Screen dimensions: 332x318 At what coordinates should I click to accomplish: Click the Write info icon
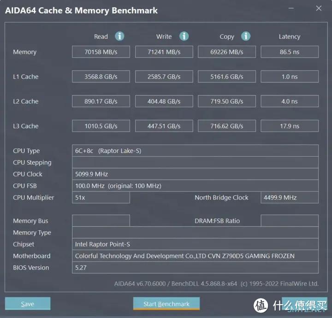184,36
